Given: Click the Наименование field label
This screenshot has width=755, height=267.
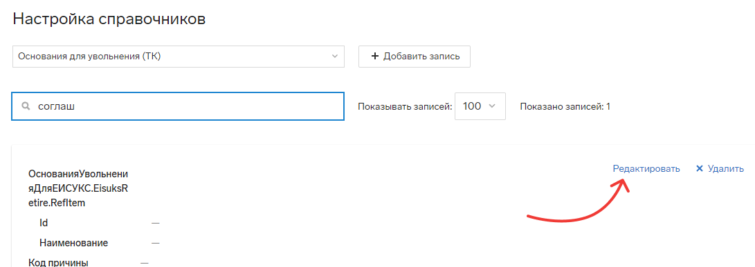Looking at the screenshot, I should (73, 243).
